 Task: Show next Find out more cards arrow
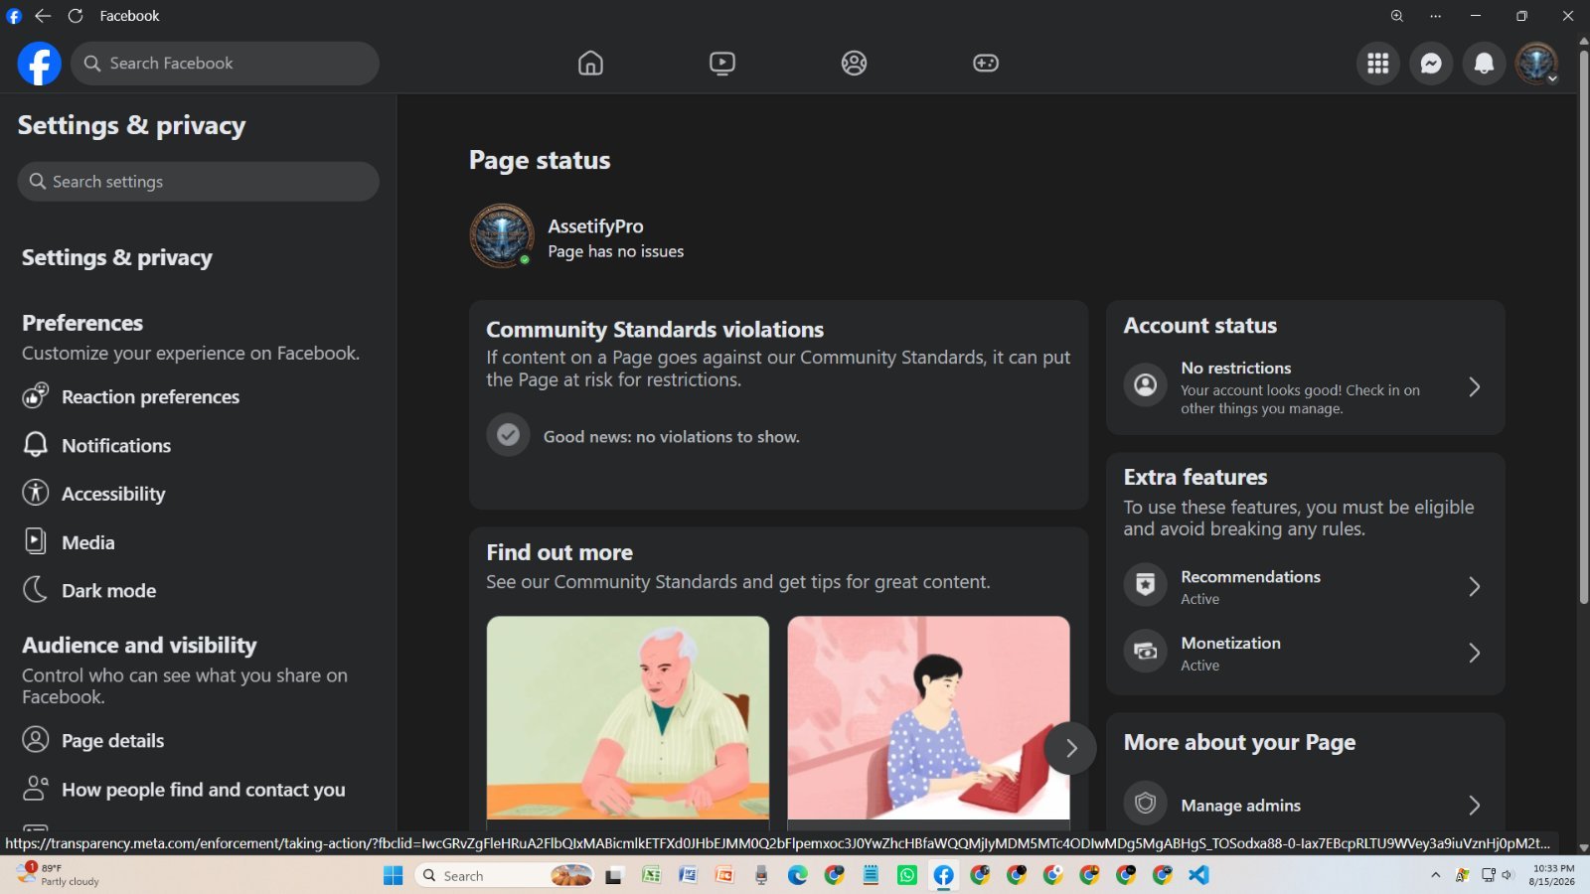pos(1070,748)
